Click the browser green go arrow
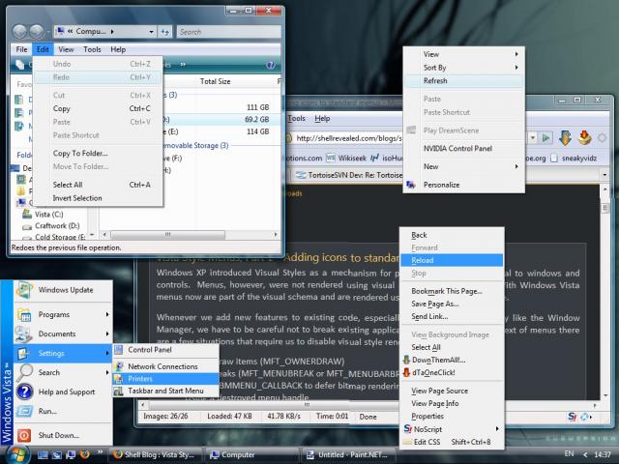This screenshot has width=619, height=464. click(x=545, y=137)
